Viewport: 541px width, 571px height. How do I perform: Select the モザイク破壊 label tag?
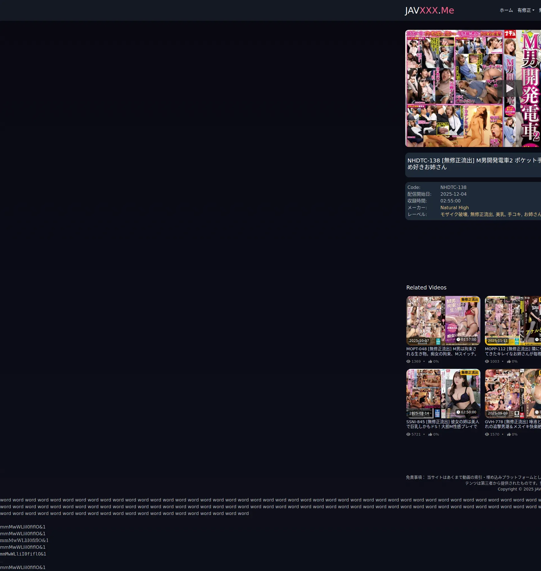(x=454, y=214)
